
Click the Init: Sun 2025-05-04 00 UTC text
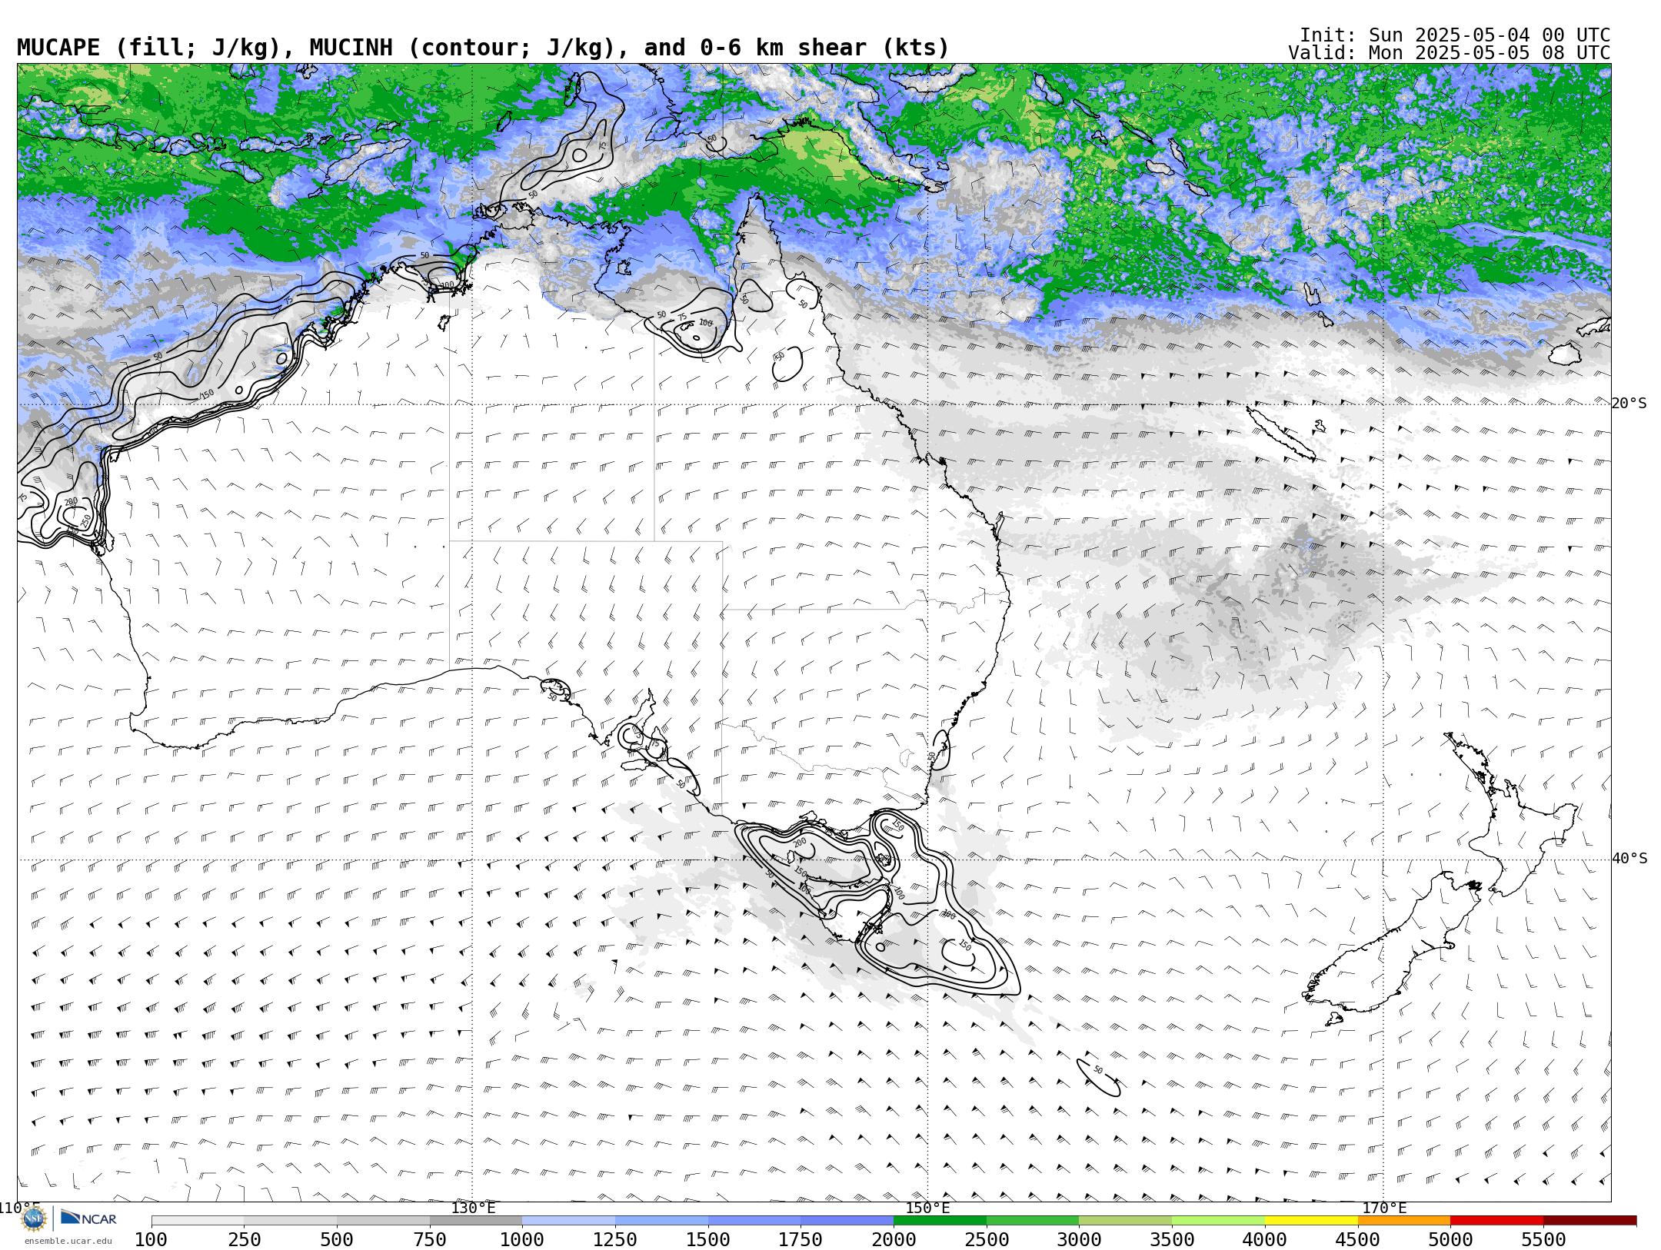(1455, 35)
